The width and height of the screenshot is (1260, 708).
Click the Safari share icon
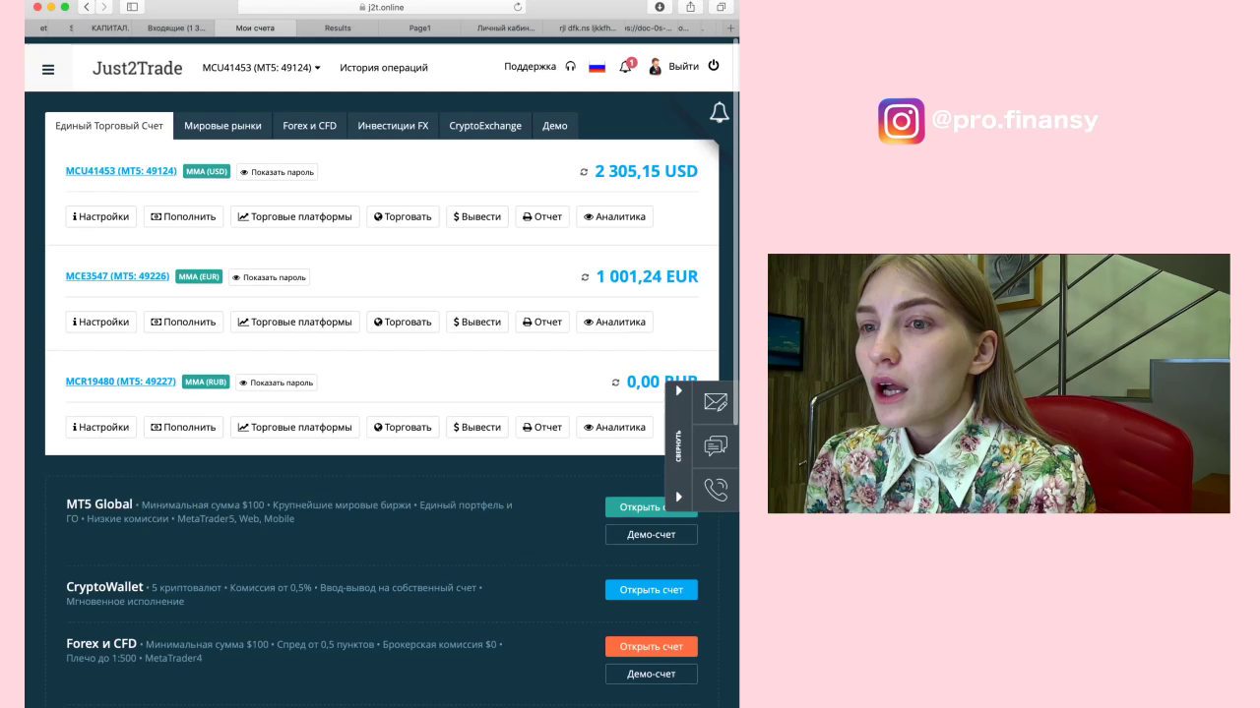tap(690, 7)
